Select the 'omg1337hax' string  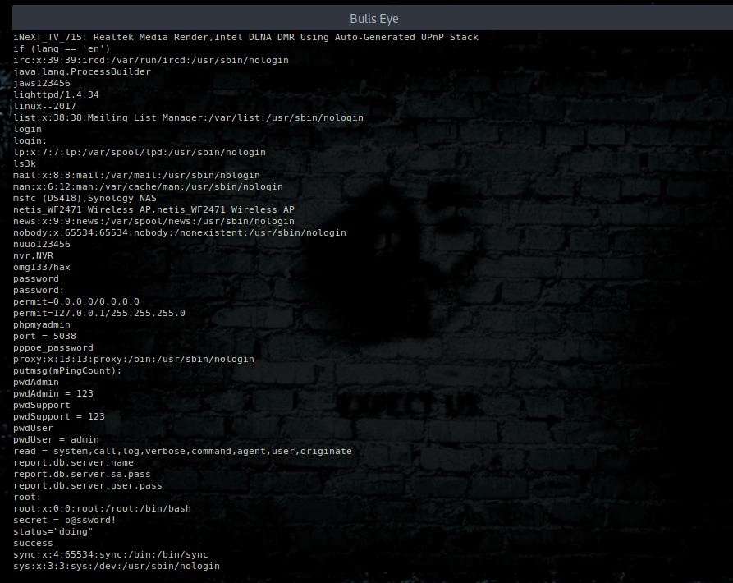coord(42,268)
